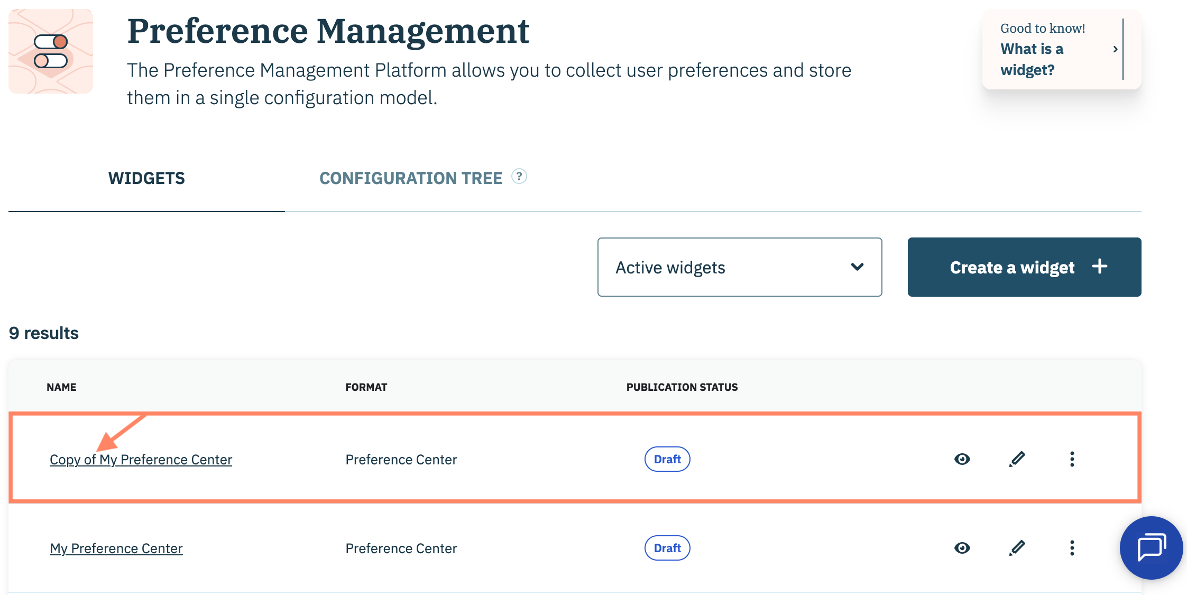
Task: Open the chat support bubble
Action: pos(1151,547)
